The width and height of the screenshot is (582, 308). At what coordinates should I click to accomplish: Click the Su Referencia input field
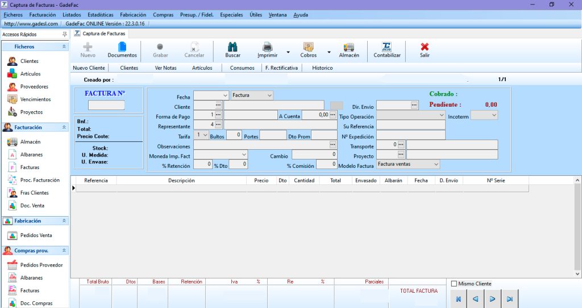(x=410, y=125)
